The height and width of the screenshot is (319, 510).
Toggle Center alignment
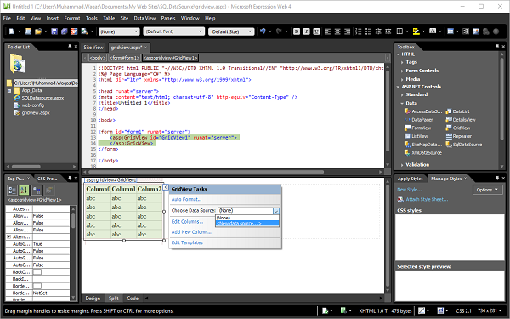click(x=337, y=31)
